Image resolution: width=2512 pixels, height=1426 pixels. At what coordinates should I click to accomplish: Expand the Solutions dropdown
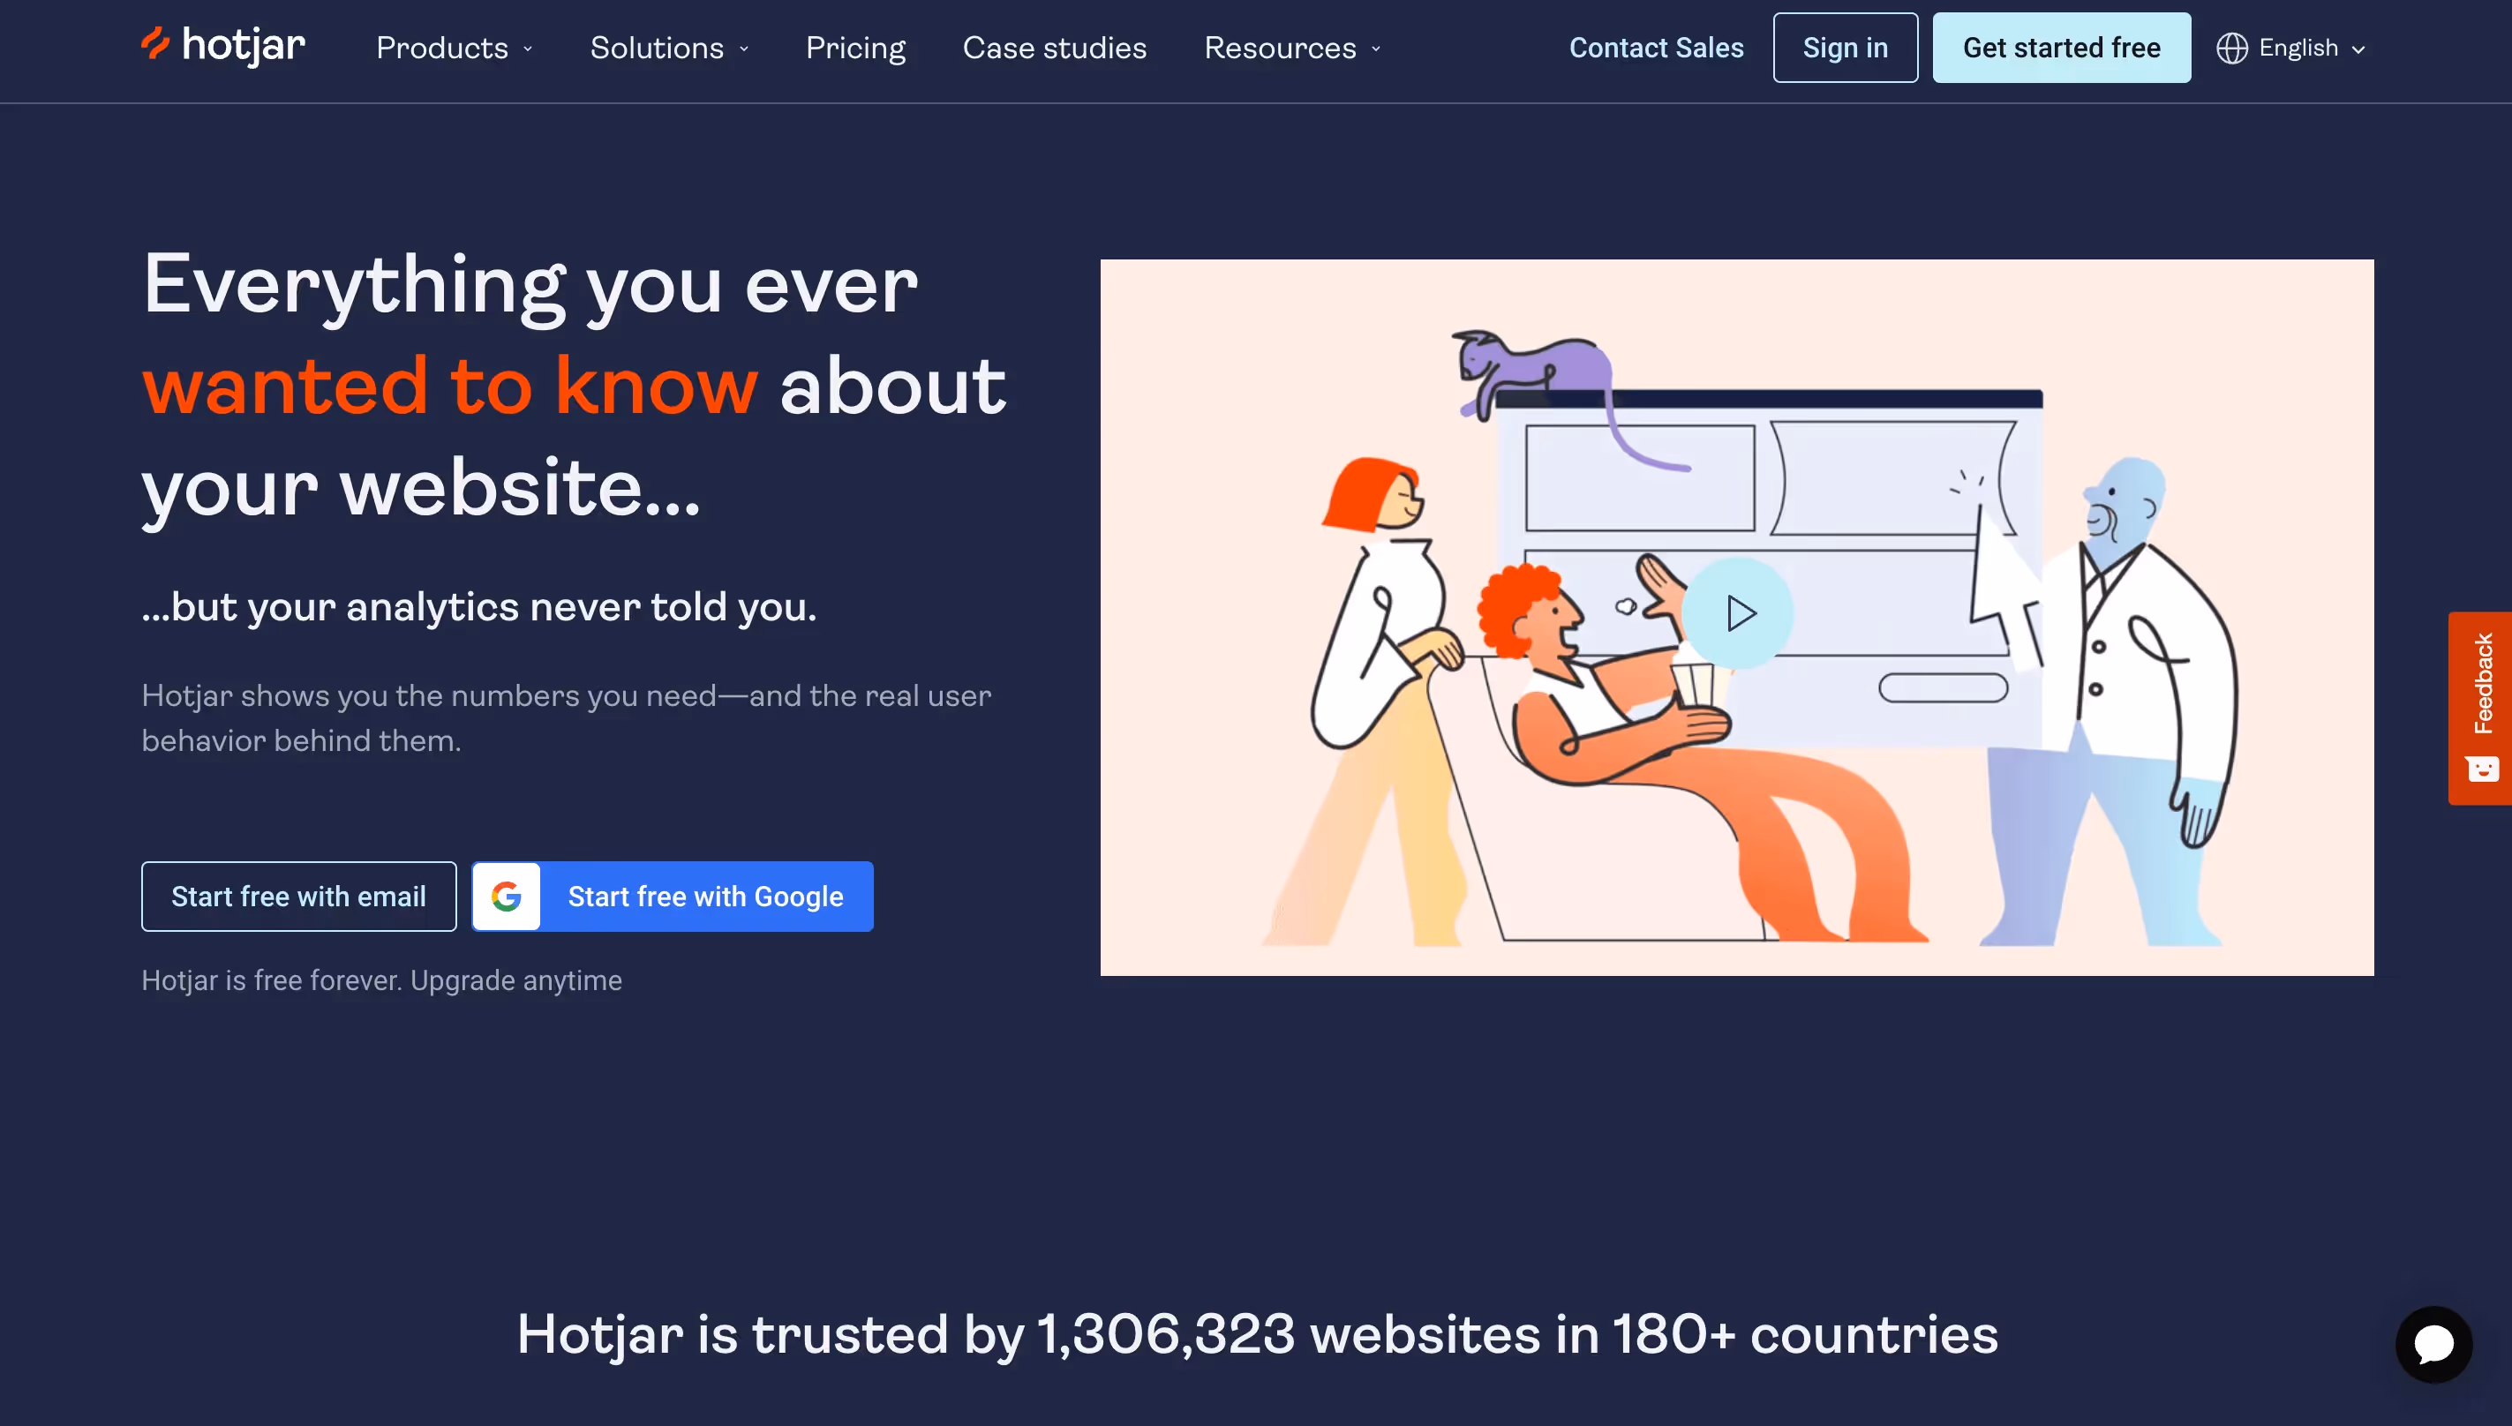point(669,48)
